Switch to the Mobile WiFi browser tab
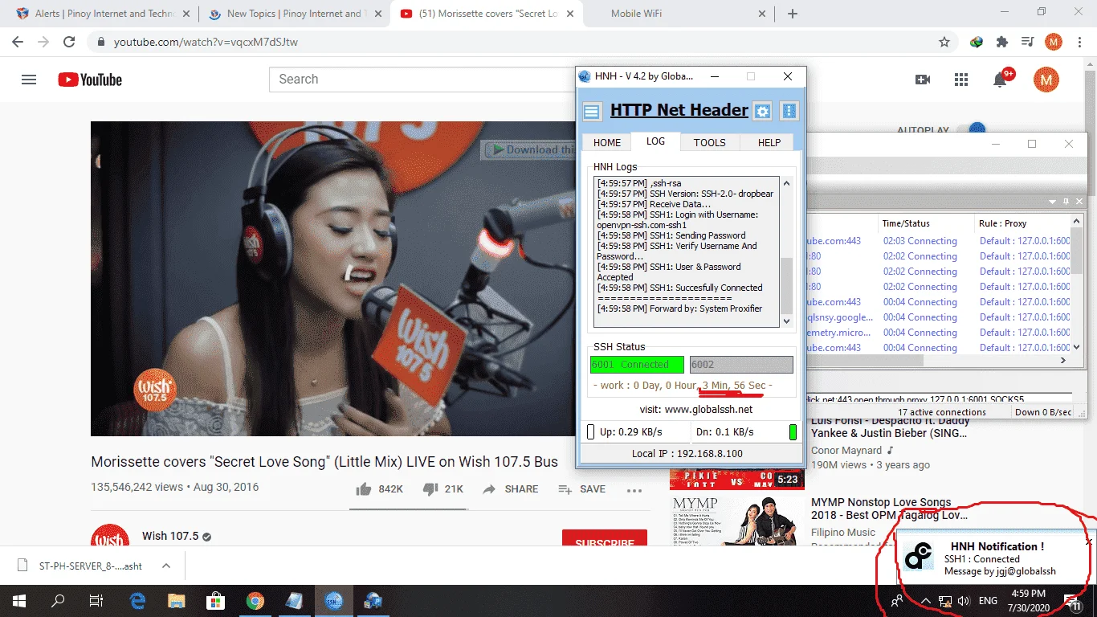The image size is (1097, 617). coord(679,14)
